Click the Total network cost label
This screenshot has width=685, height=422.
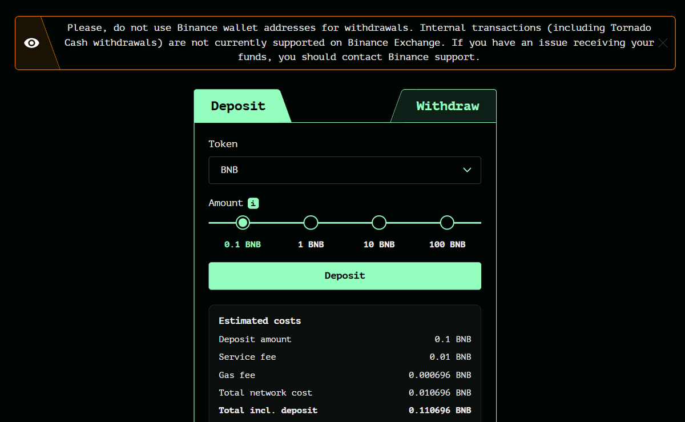tap(265, 393)
